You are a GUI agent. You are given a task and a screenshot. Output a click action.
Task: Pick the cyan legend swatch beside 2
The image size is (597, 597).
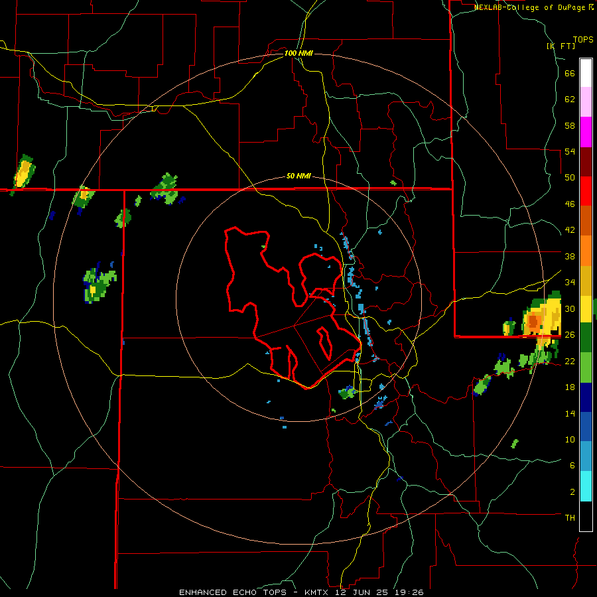(x=586, y=486)
